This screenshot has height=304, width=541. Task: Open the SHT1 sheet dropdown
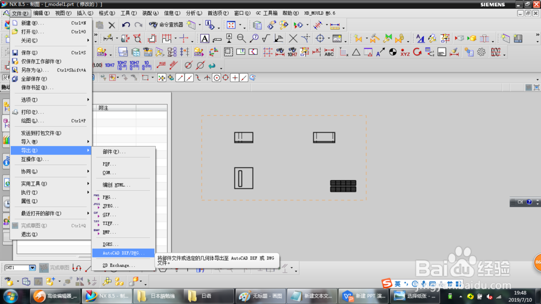point(32,268)
